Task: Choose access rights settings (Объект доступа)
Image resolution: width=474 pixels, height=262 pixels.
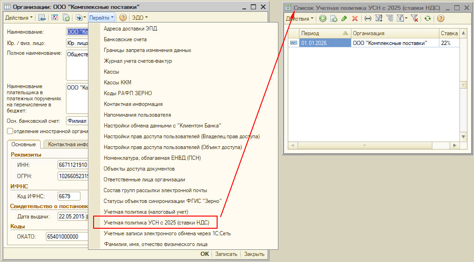Action: click(x=173, y=147)
